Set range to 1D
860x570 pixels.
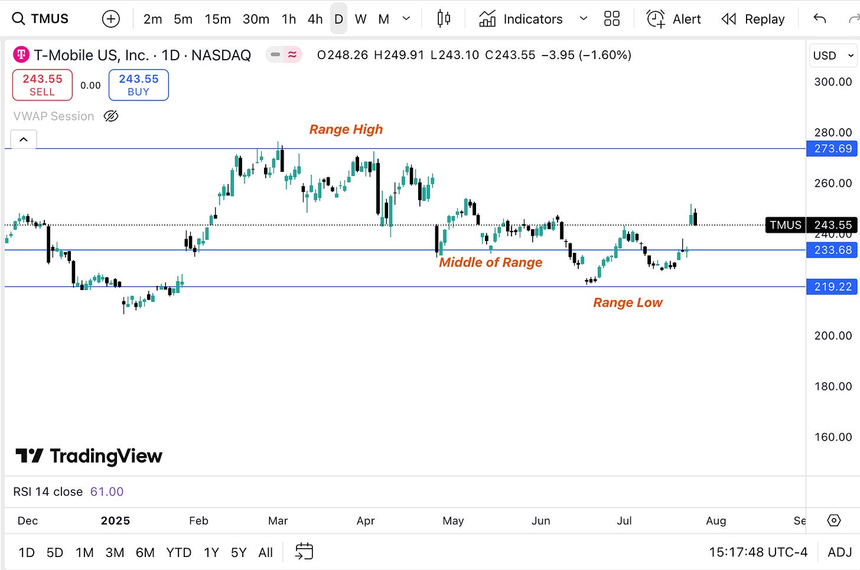(27, 552)
